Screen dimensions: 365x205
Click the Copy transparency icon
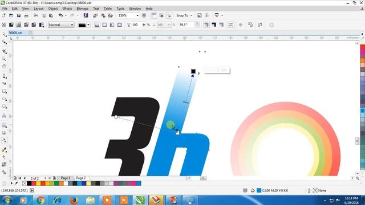250,24
